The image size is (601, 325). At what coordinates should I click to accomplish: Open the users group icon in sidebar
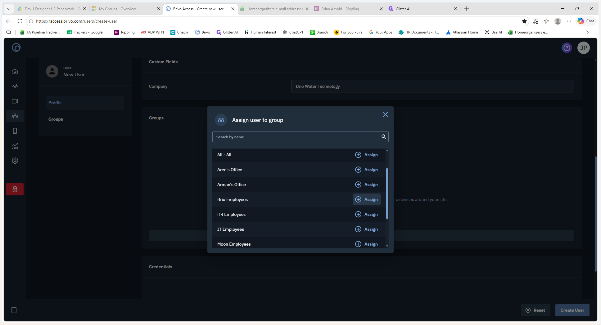click(x=15, y=116)
